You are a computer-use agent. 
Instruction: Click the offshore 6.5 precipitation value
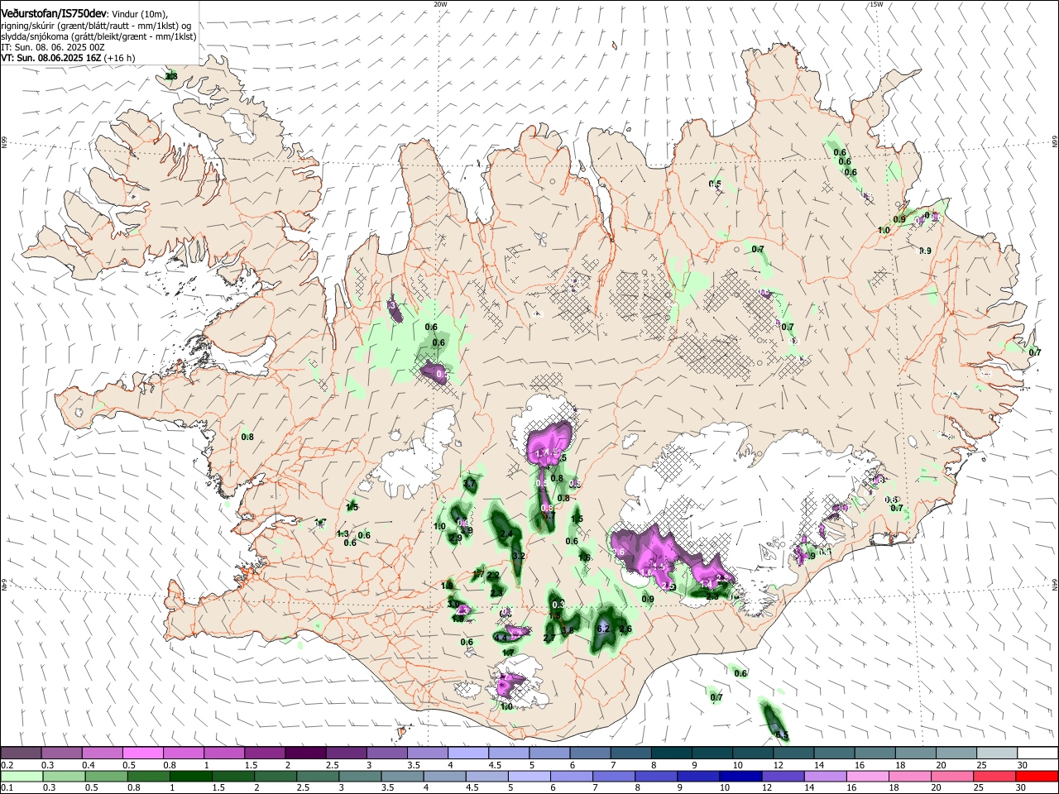[783, 734]
